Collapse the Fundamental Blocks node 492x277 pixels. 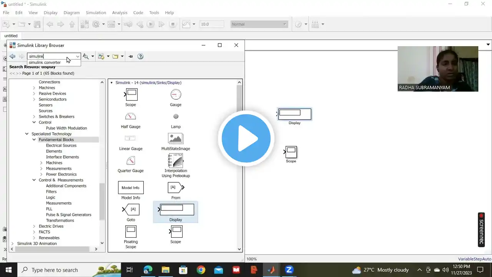click(34, 140)
